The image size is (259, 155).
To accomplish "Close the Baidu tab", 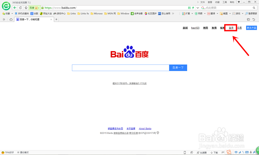I will click(x=51, y=19).
